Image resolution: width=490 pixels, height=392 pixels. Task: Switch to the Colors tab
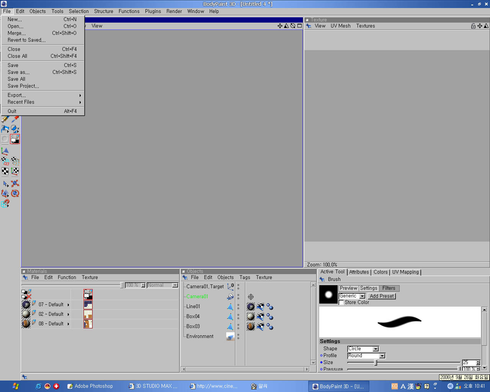(x=381, y=272)
